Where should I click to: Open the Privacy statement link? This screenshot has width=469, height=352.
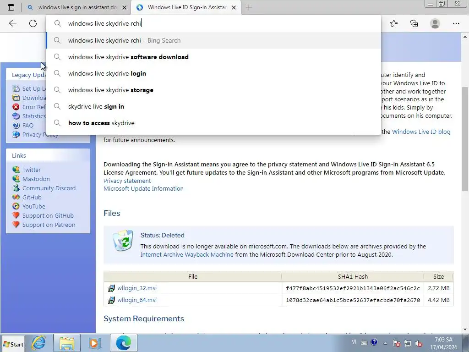pyautogui.click(x=127, y=181)
